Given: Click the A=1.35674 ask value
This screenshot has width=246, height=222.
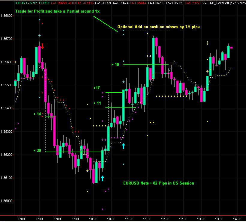Looking at the screenshot, I should (x=121, y=3).
